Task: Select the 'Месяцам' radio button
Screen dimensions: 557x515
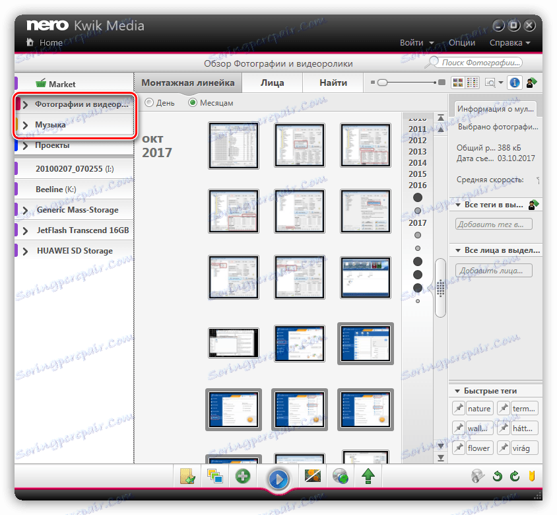Action: [193, 103]
